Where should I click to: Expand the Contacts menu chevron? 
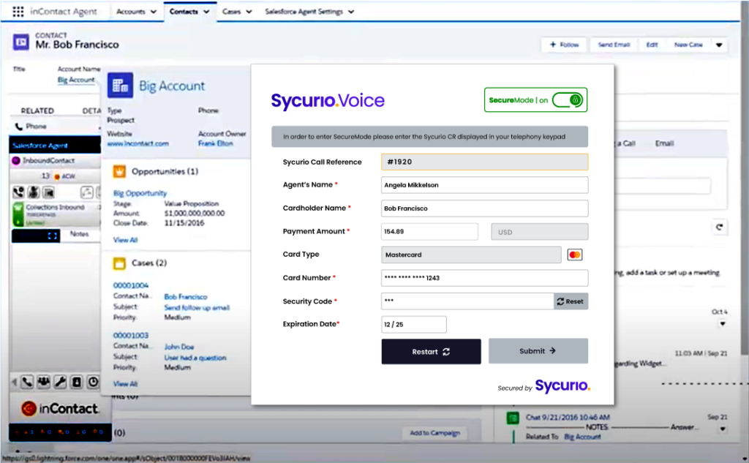click(206, 12)
